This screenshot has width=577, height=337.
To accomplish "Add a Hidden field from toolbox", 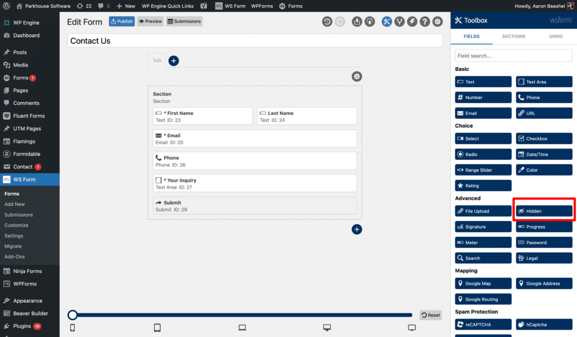I will pyautogui.click(x=544, y=211).
